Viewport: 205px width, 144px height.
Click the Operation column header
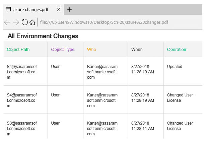(x=177, y=50)
